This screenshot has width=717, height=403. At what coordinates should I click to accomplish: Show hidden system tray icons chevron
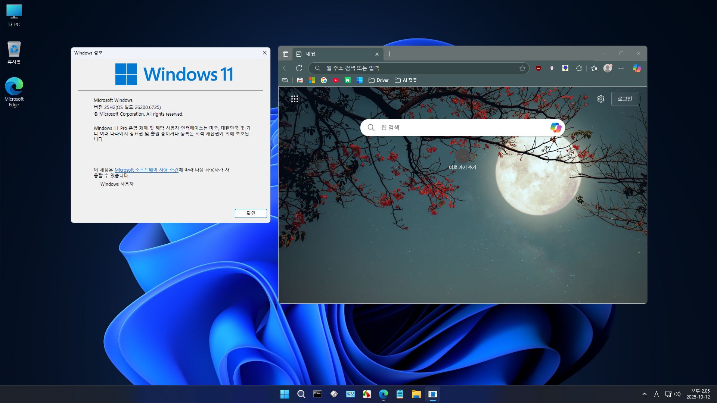tap(644, 394)
